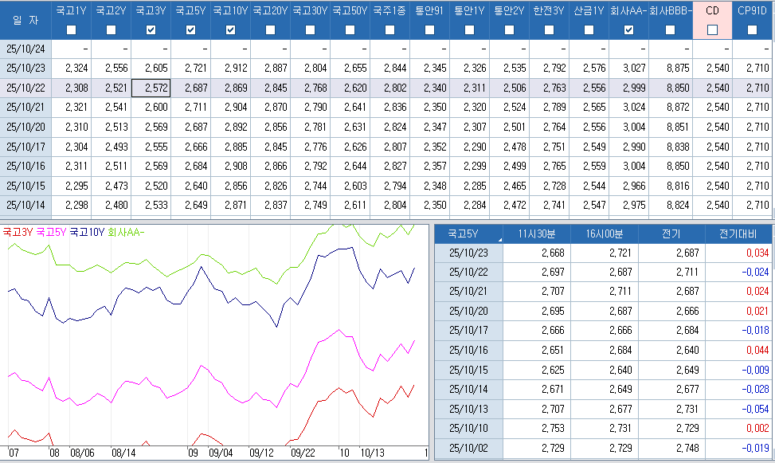The height and width of the screenshot is (463, 775).
Task: Open the 국고5Y dropdown in lower table
Action: [x=499, y=238]
